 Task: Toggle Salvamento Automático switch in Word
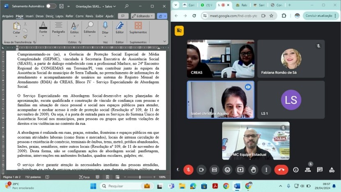click(51, 6)
